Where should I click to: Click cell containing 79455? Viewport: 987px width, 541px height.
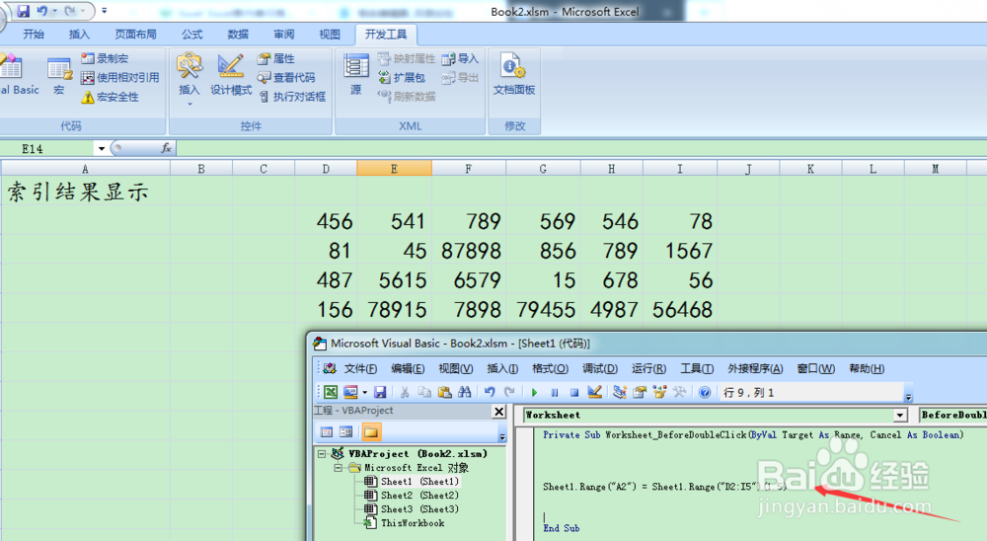pyautogui.click(x=543, y=309)
